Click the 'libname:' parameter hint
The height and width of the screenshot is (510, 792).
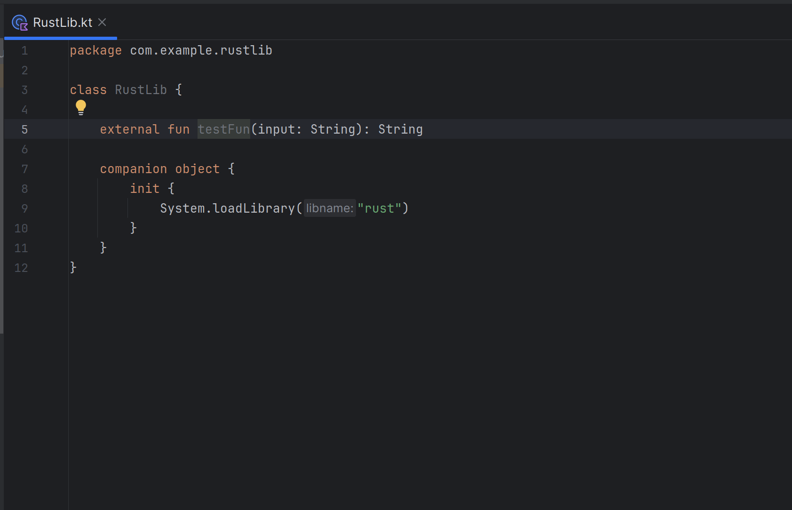coord(330,208)
